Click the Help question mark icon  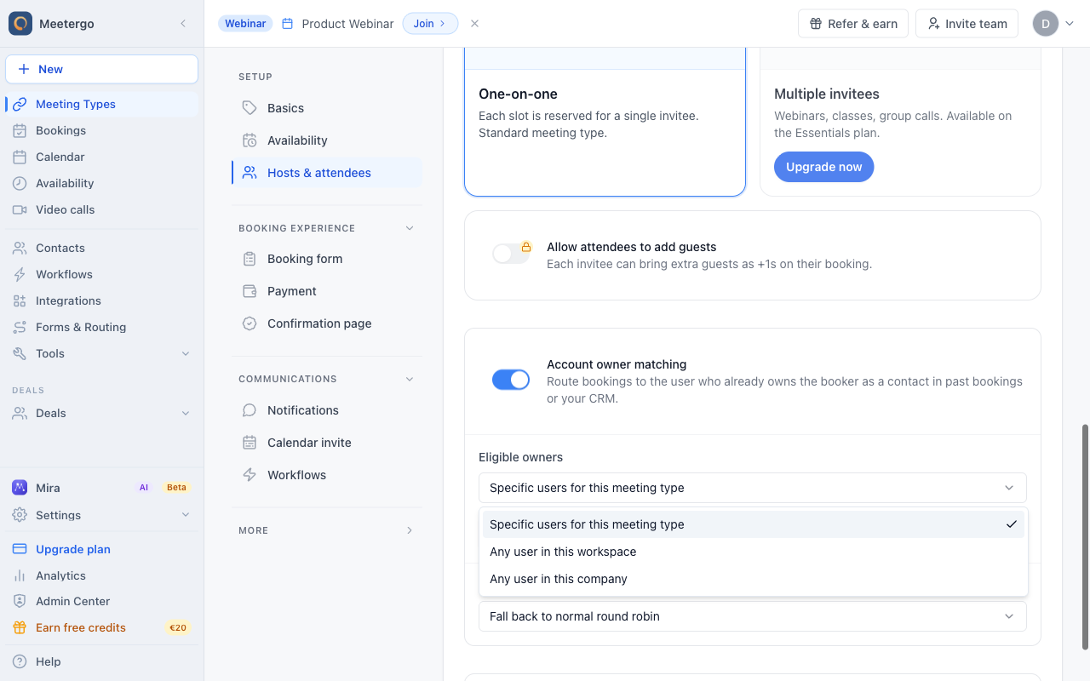point(20,661)
